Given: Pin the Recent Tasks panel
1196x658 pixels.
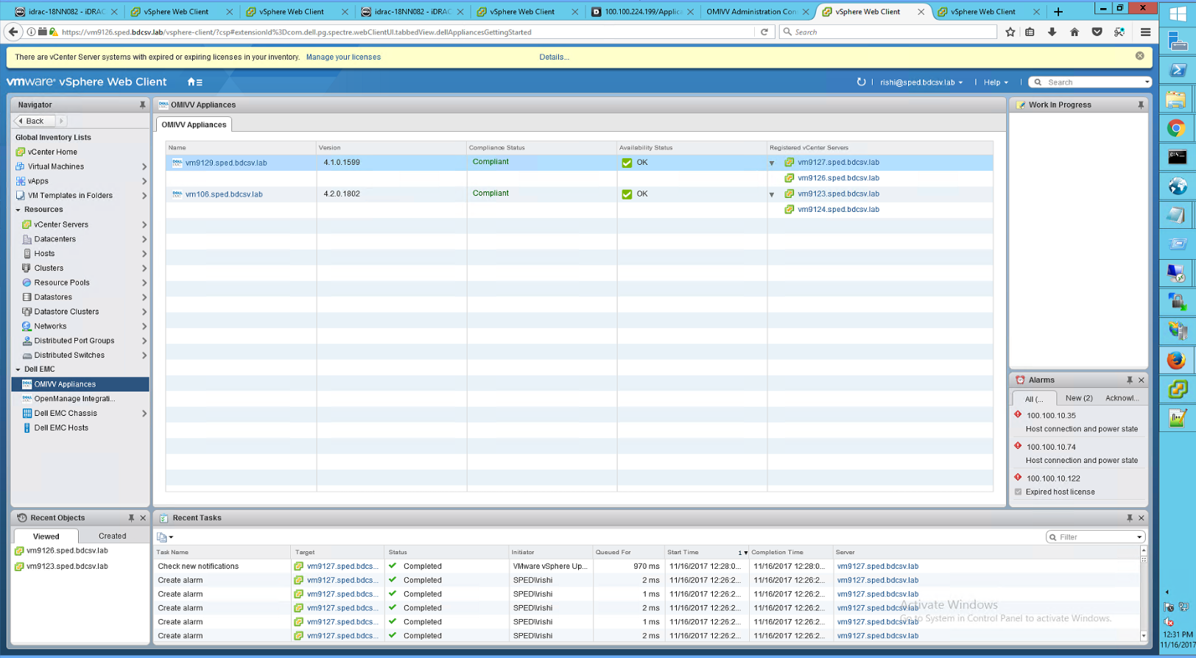Looking at the screenshot, I should coord(1129,518).
